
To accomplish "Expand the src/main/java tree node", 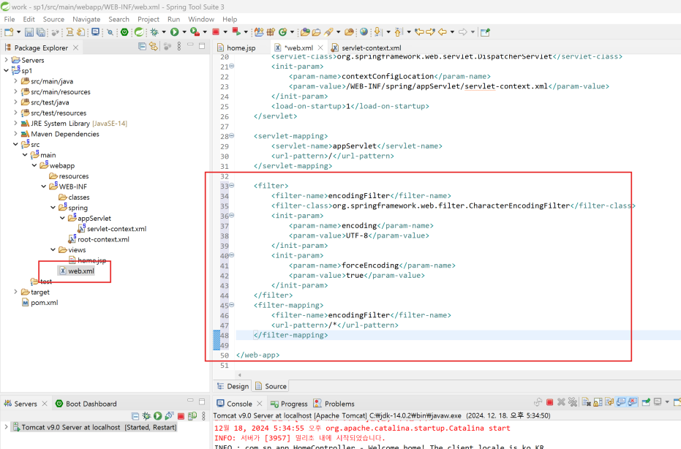I will point(15,80).
